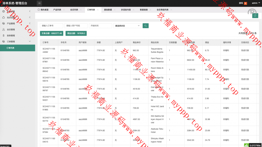Click the 请输入订单号 input field
The height and width of the screenshot is (147, 262).
pos(51,26)
